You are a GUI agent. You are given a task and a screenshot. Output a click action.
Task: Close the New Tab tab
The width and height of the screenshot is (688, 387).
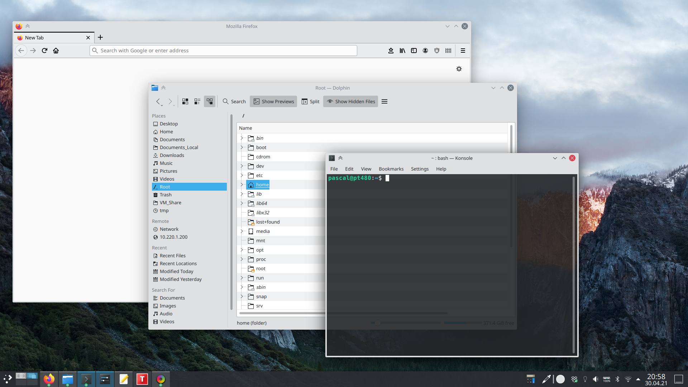tap(88, 38)
